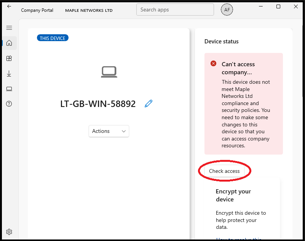305x241 pixels.
Task: Rename device using the pencil icon
Action: (149, 104)
